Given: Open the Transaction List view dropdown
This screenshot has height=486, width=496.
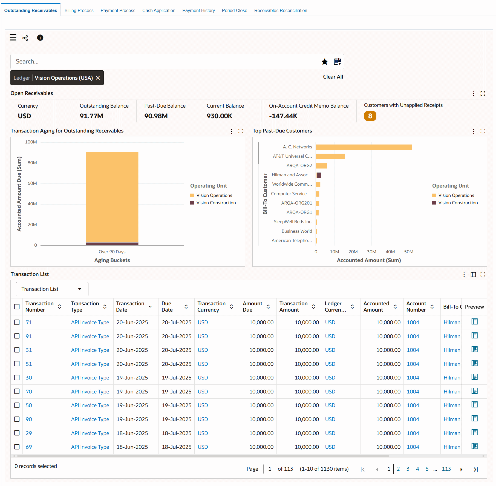Looking at the screenshot, I should 52,289.
